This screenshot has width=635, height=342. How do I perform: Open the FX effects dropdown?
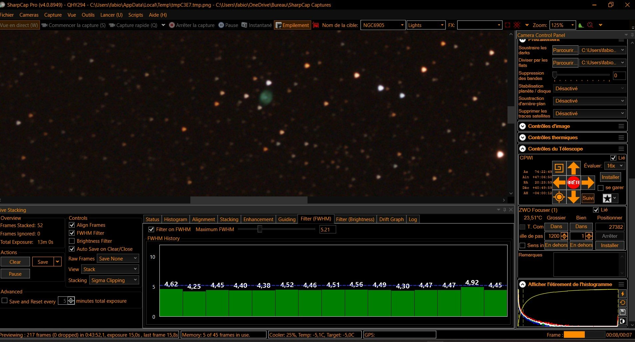479,25
